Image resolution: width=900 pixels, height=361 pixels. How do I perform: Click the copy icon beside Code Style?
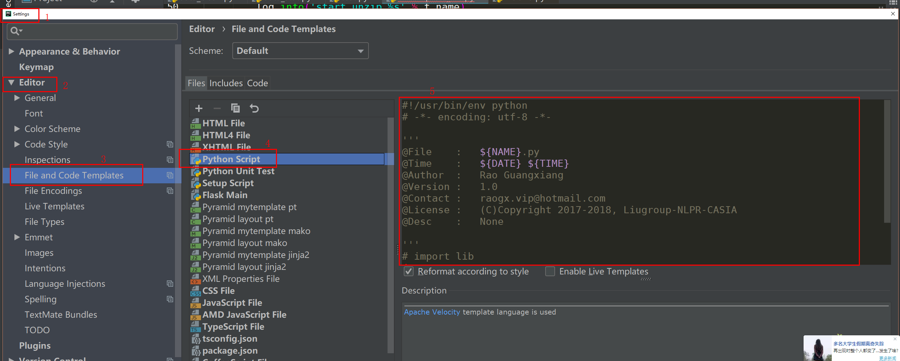(x=170, y=144)
